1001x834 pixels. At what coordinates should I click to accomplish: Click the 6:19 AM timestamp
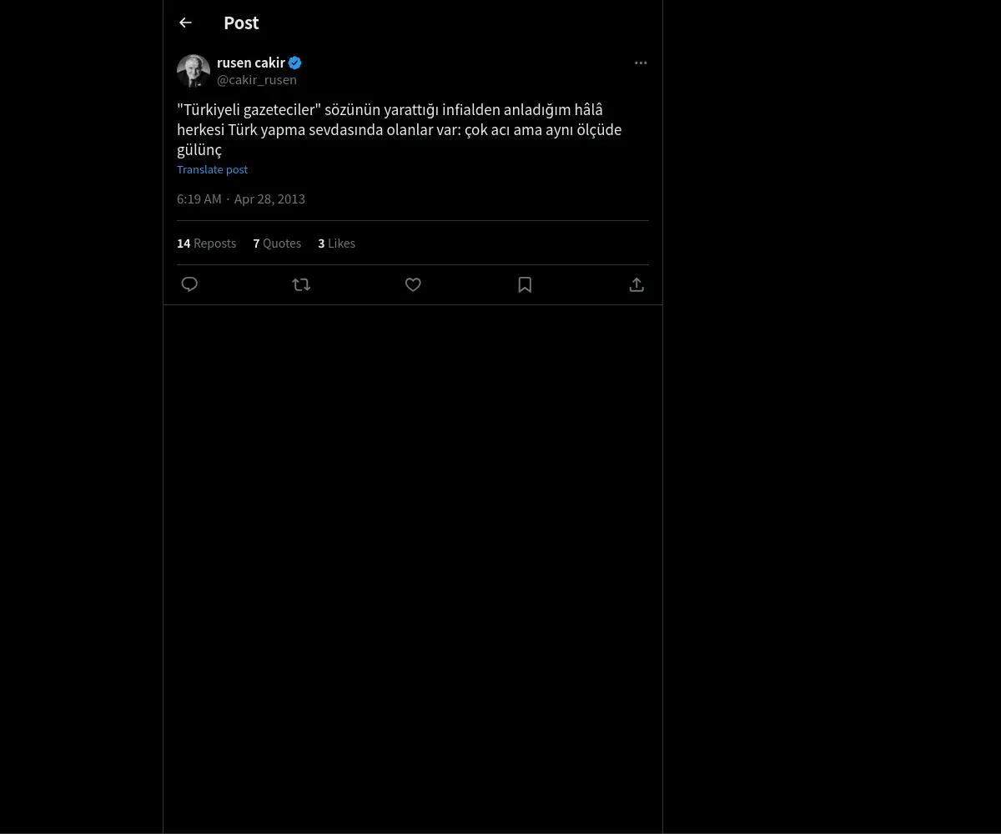pos(199,198)
